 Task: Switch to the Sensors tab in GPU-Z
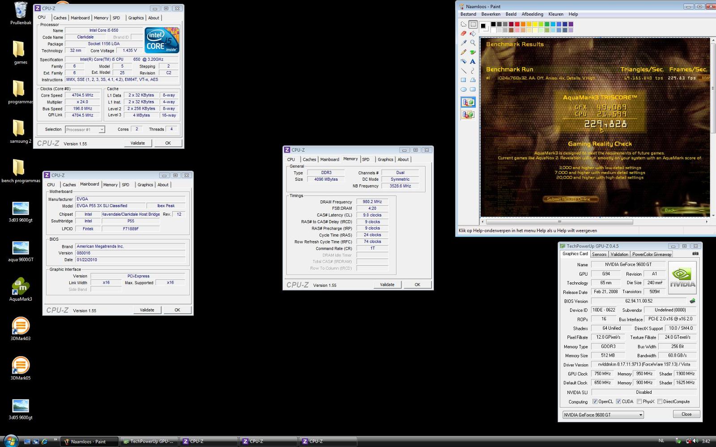599,254
